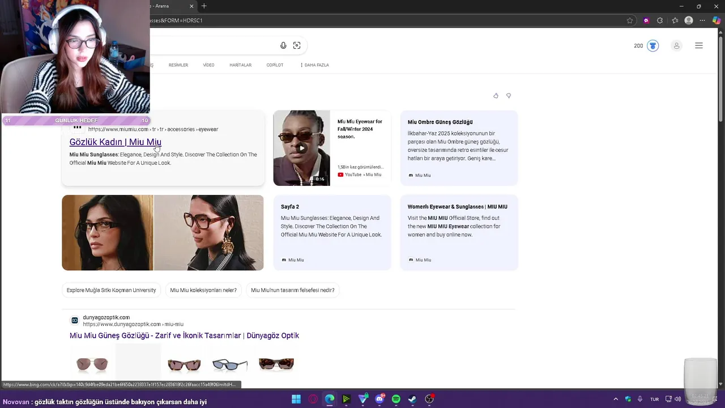Expand the DAHA FAZLA menu
725x408 pixels.
click(x=314, y=65)
